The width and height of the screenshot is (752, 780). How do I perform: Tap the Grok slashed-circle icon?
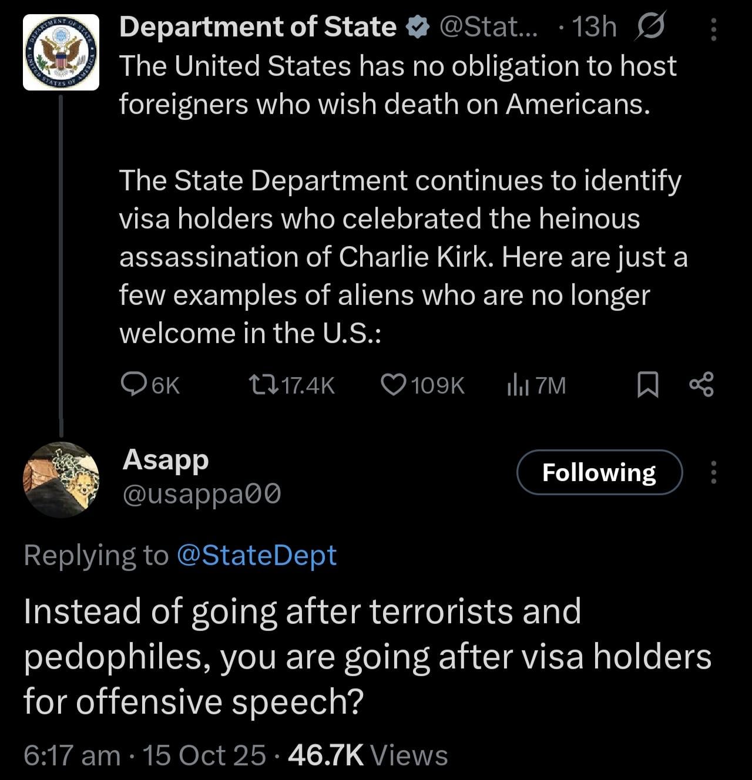click(649, 28)
